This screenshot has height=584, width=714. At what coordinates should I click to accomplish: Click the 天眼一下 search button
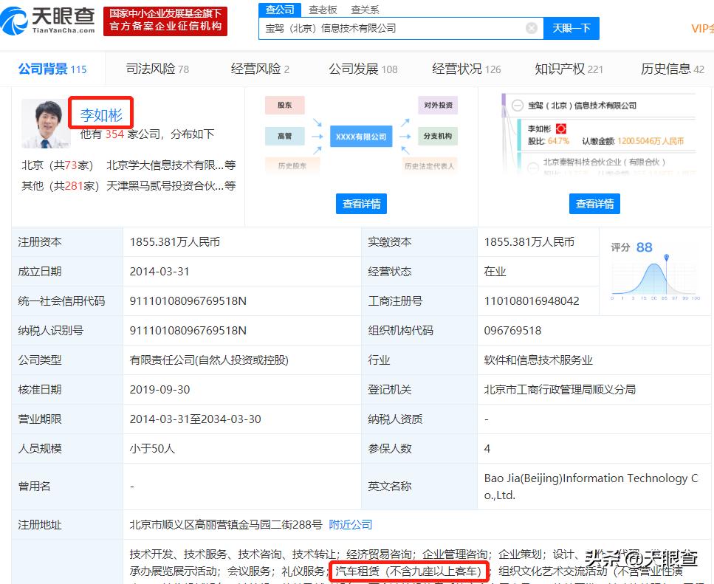pos(572,27)
